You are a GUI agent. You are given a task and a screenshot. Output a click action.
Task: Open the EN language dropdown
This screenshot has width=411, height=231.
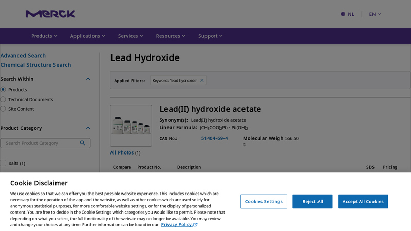(x=375, y=14)
